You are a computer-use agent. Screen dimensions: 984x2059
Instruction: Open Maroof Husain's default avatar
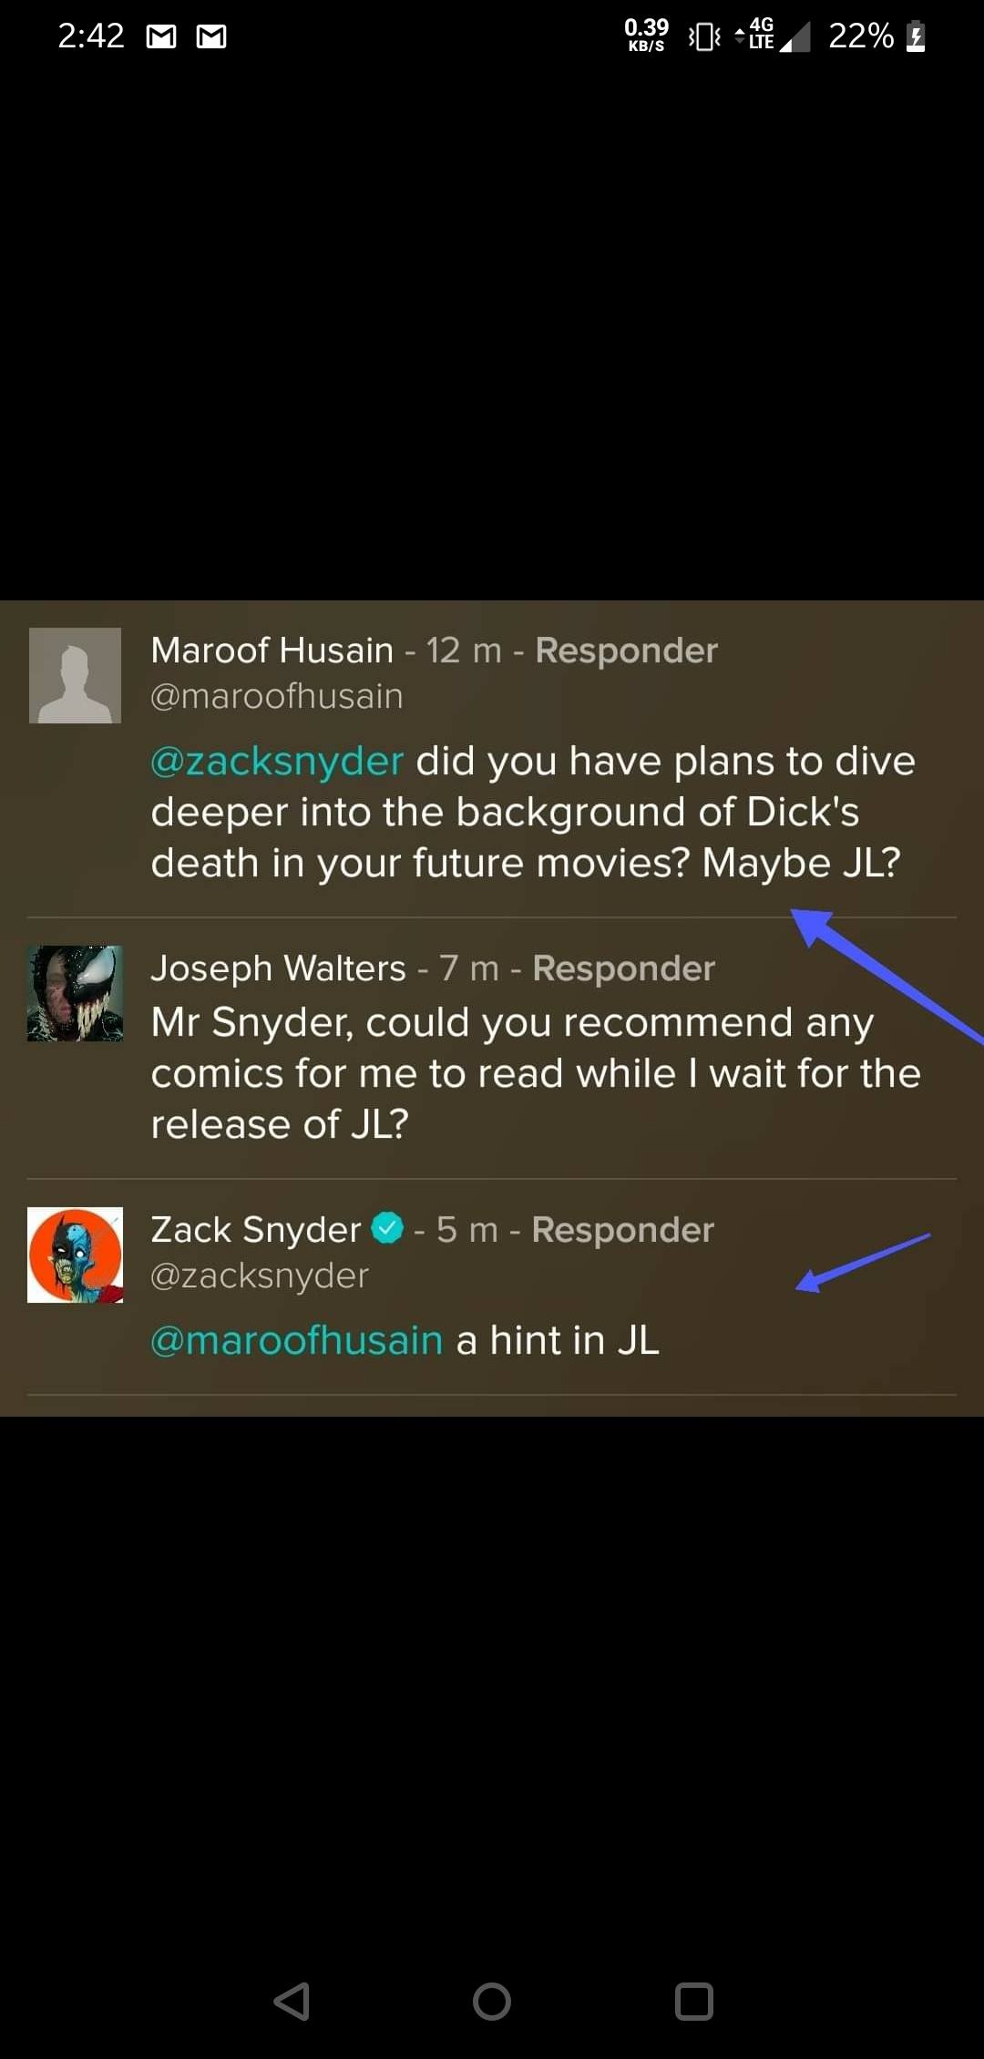[75, 675]
